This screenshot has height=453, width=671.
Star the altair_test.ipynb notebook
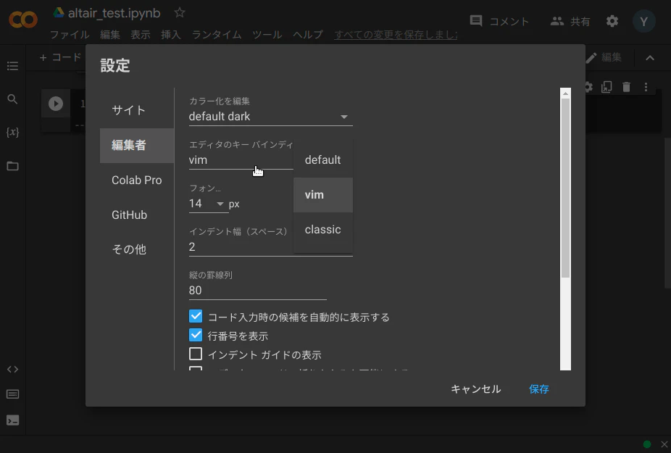click(180, 13)
